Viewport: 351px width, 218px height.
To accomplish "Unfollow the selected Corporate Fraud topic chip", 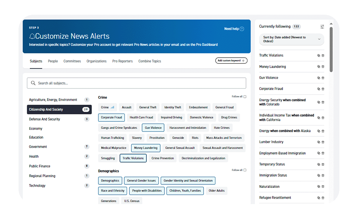I will click(112, 118).
